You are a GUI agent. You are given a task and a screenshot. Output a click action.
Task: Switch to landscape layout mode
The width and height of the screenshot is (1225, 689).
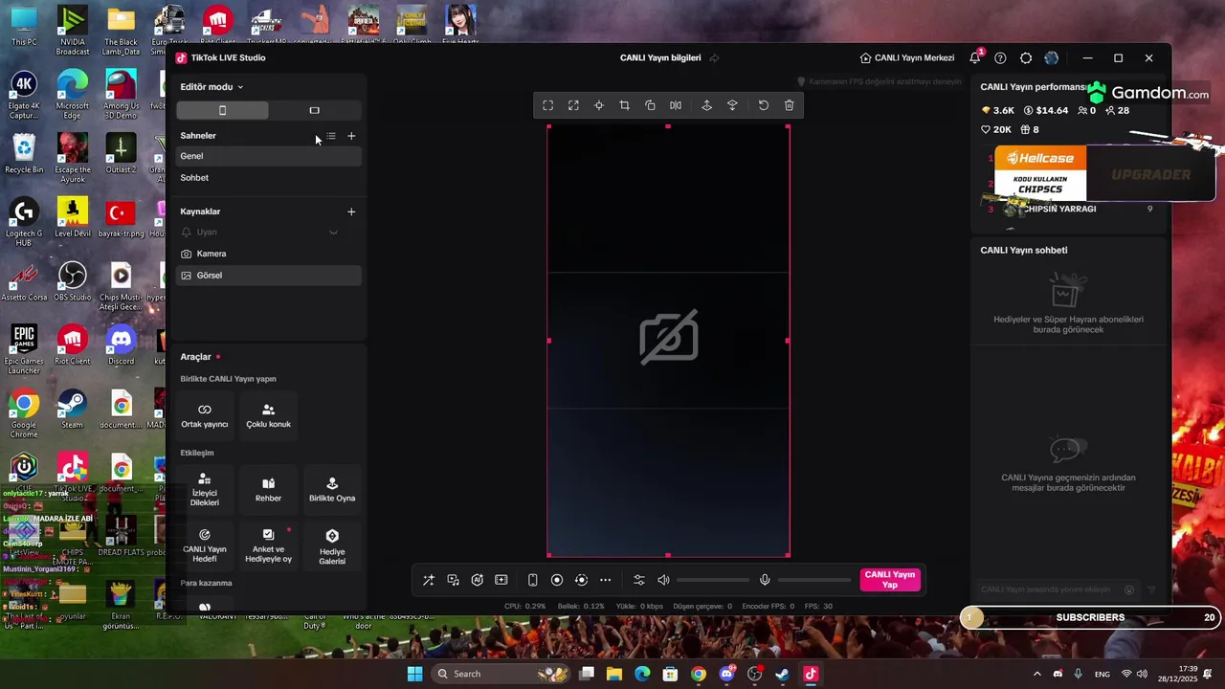tap(314, 110)
